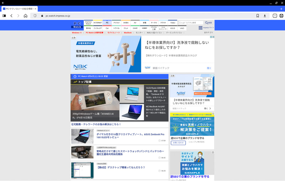Click the ゲーミングパソコン link

(174, 33)
